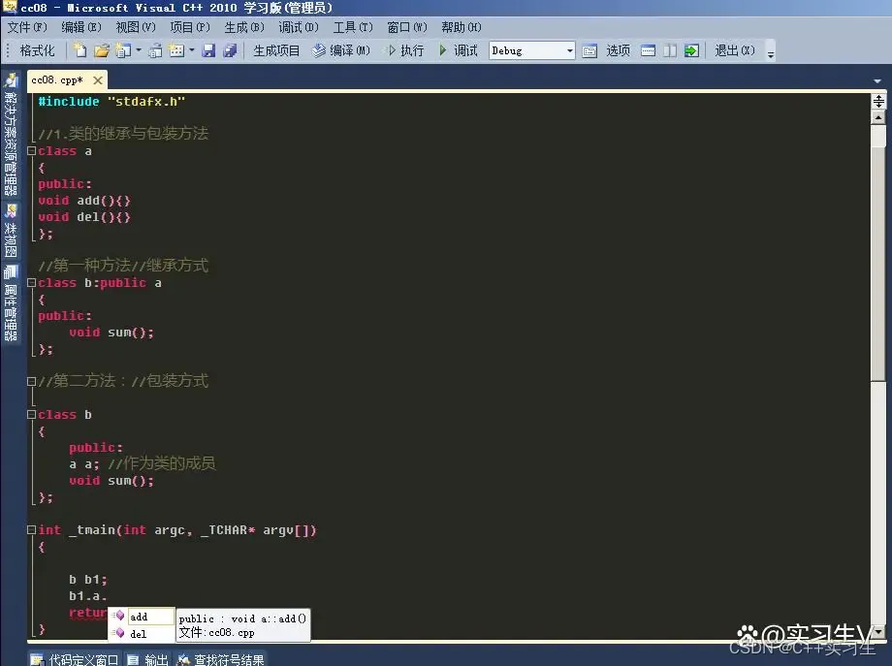
Task: Open the 视图(V) menu
Action: click(136, 27)
